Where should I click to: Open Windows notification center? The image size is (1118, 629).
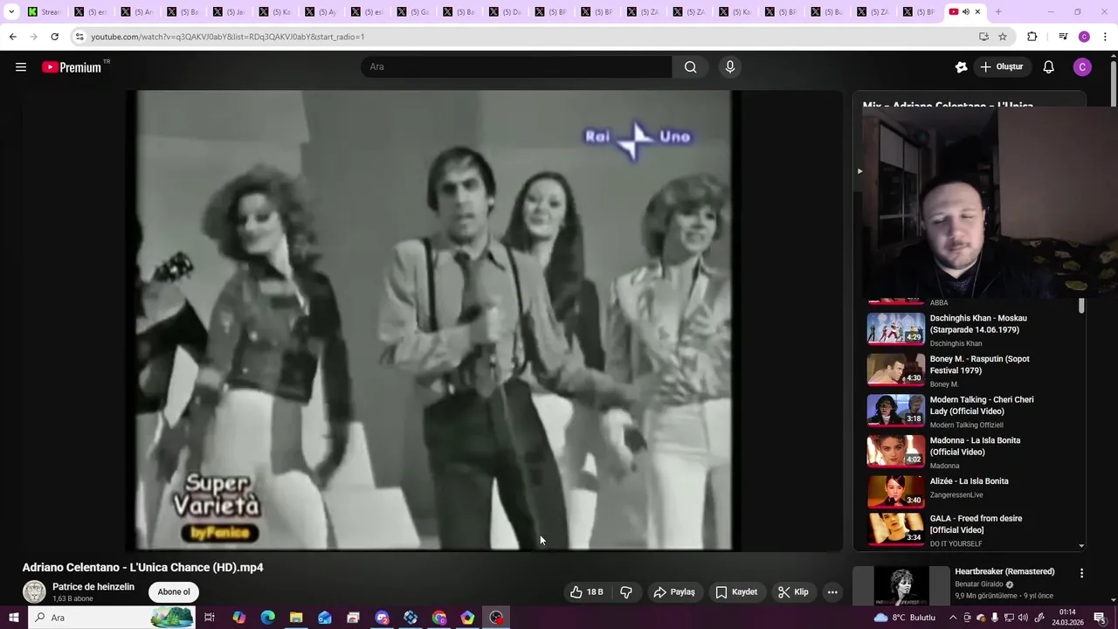1100,618
